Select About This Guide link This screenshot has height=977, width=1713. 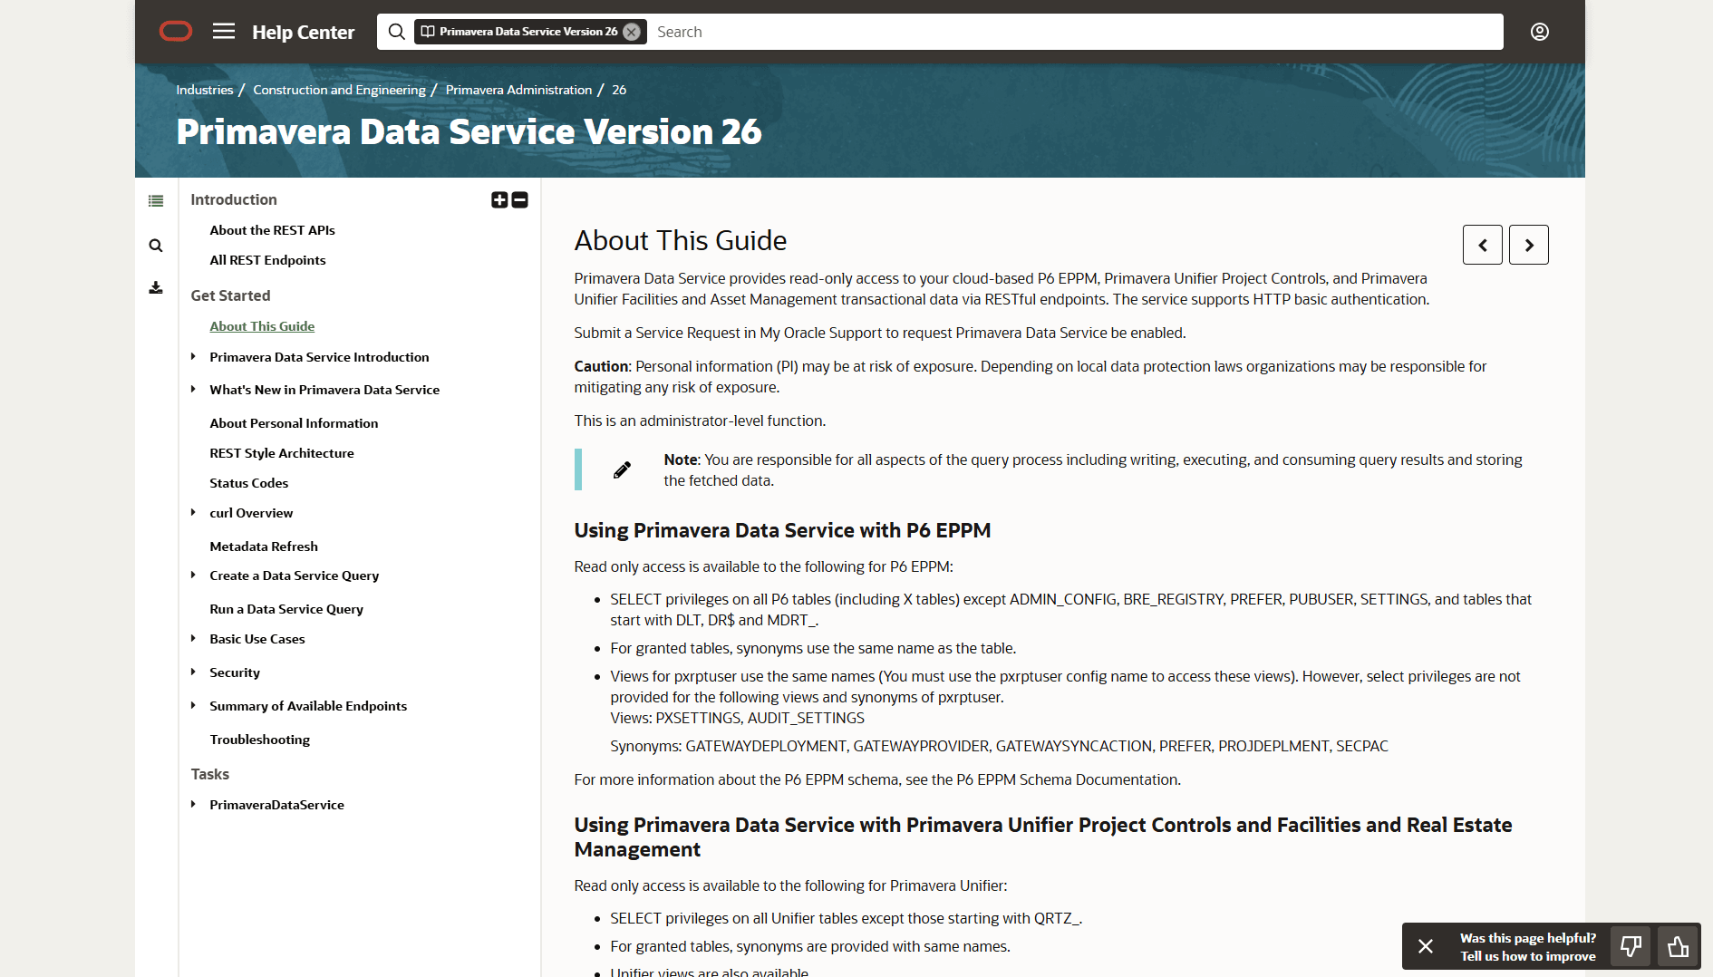click(262, 326)
